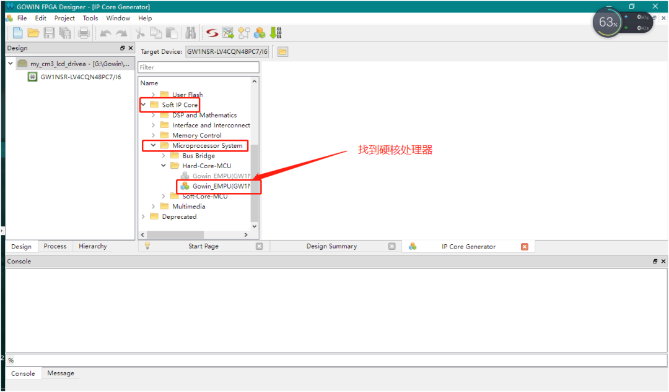The width and height of the screenshot is (669, 392).
Task: Click the New file icon
Action: [x=17, y=33]
